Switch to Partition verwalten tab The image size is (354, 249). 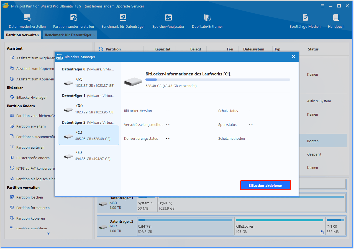tap(22, 35)
